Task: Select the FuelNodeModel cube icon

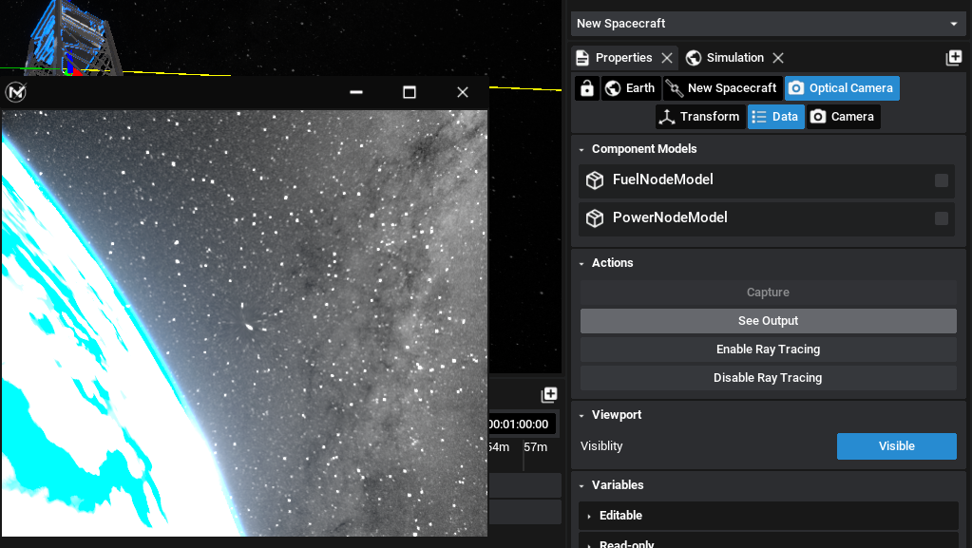Action: tap(595, 180)
